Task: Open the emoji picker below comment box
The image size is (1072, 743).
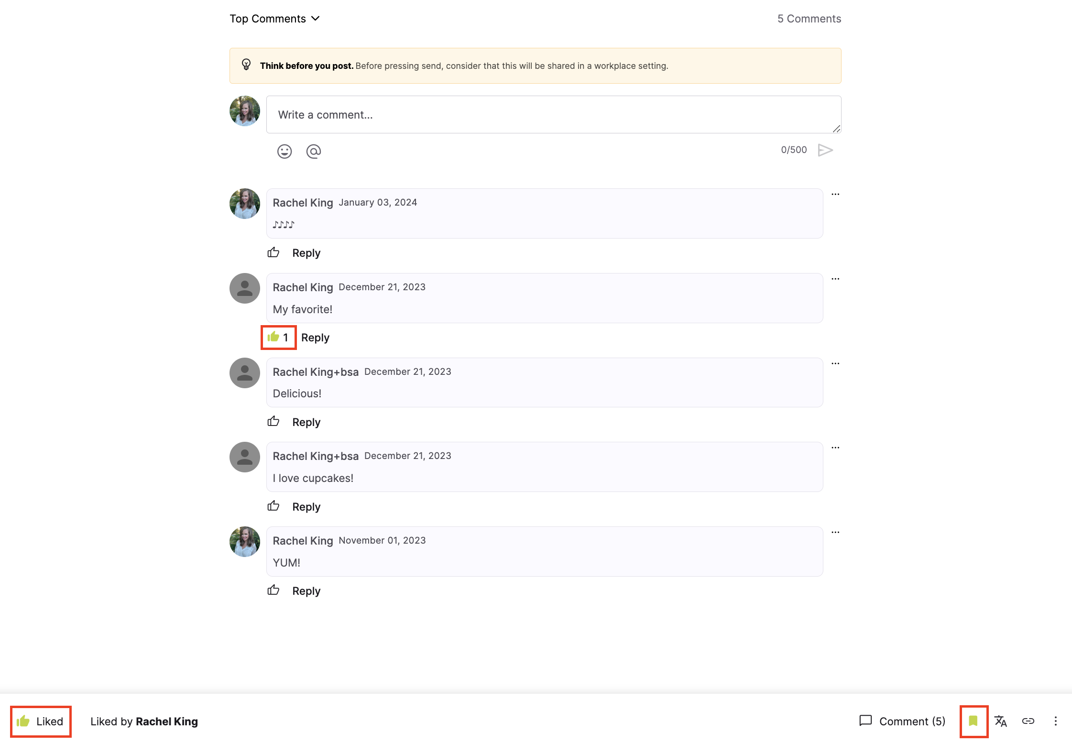Action: [x=284, y=152]
